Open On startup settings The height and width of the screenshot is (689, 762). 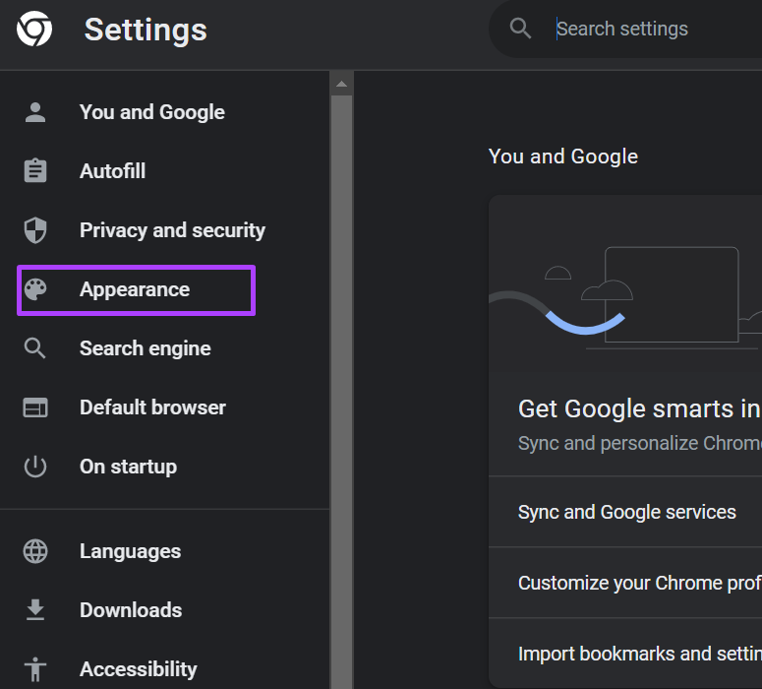point(128,467)
